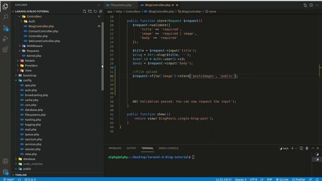Change UTF-8 encoding in status bar

[254, 179]
